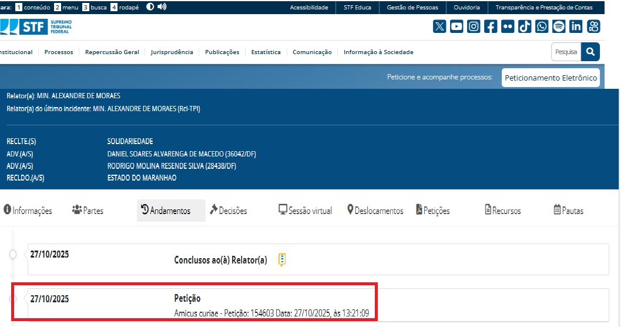Expand the Jurisprudência navigation menu
Viewport: 621px width, 327px height.
coord(172,52)
